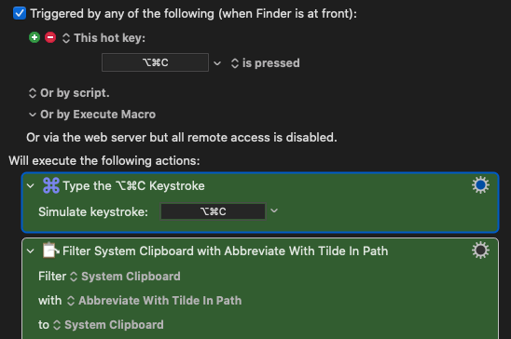Open the Or by script popup
Image resolution: width=511 pixels, height=339 pixels.
click(x=69, y=93)
